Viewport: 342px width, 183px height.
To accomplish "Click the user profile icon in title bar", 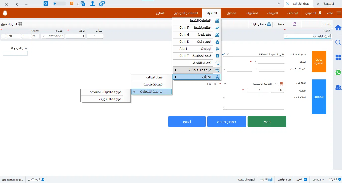I will pos(93,4).
